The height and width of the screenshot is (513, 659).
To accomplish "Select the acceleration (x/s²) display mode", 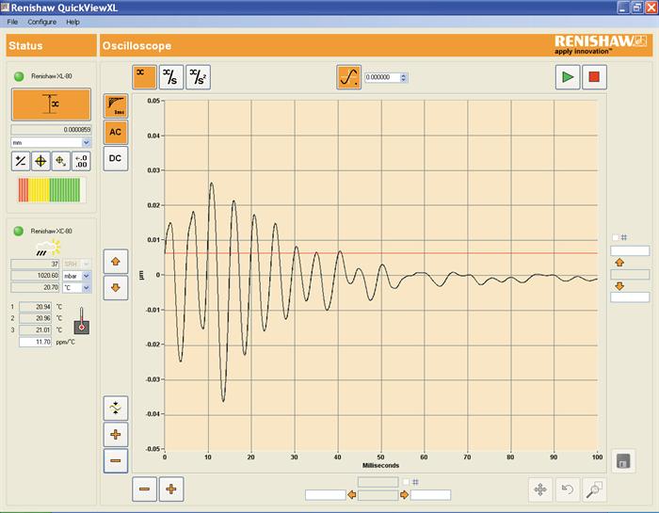I will click(198, 77).
